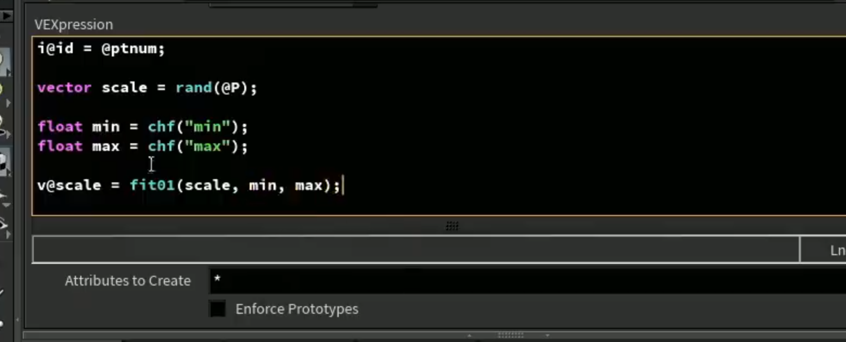Viewport: 846px width, 342px height.
Task: Select the green circular tool in left toolbar
Action: 2,89
